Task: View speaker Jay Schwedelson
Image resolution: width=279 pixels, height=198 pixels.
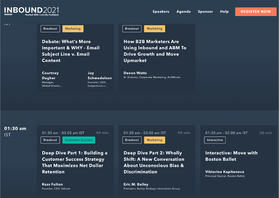Action: [x=100, y=75]
